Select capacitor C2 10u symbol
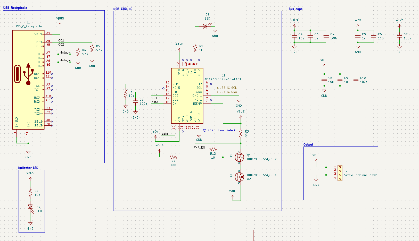This screenshot has width=419, height=241. (x=294, y=36)
